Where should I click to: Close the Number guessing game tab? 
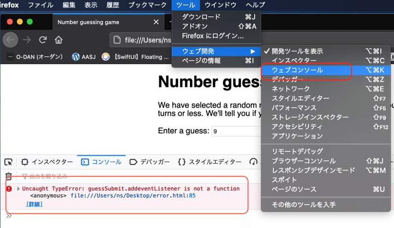156,22
